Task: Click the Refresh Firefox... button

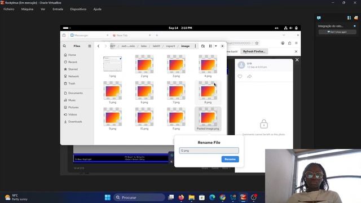Action: click(254, 51)
